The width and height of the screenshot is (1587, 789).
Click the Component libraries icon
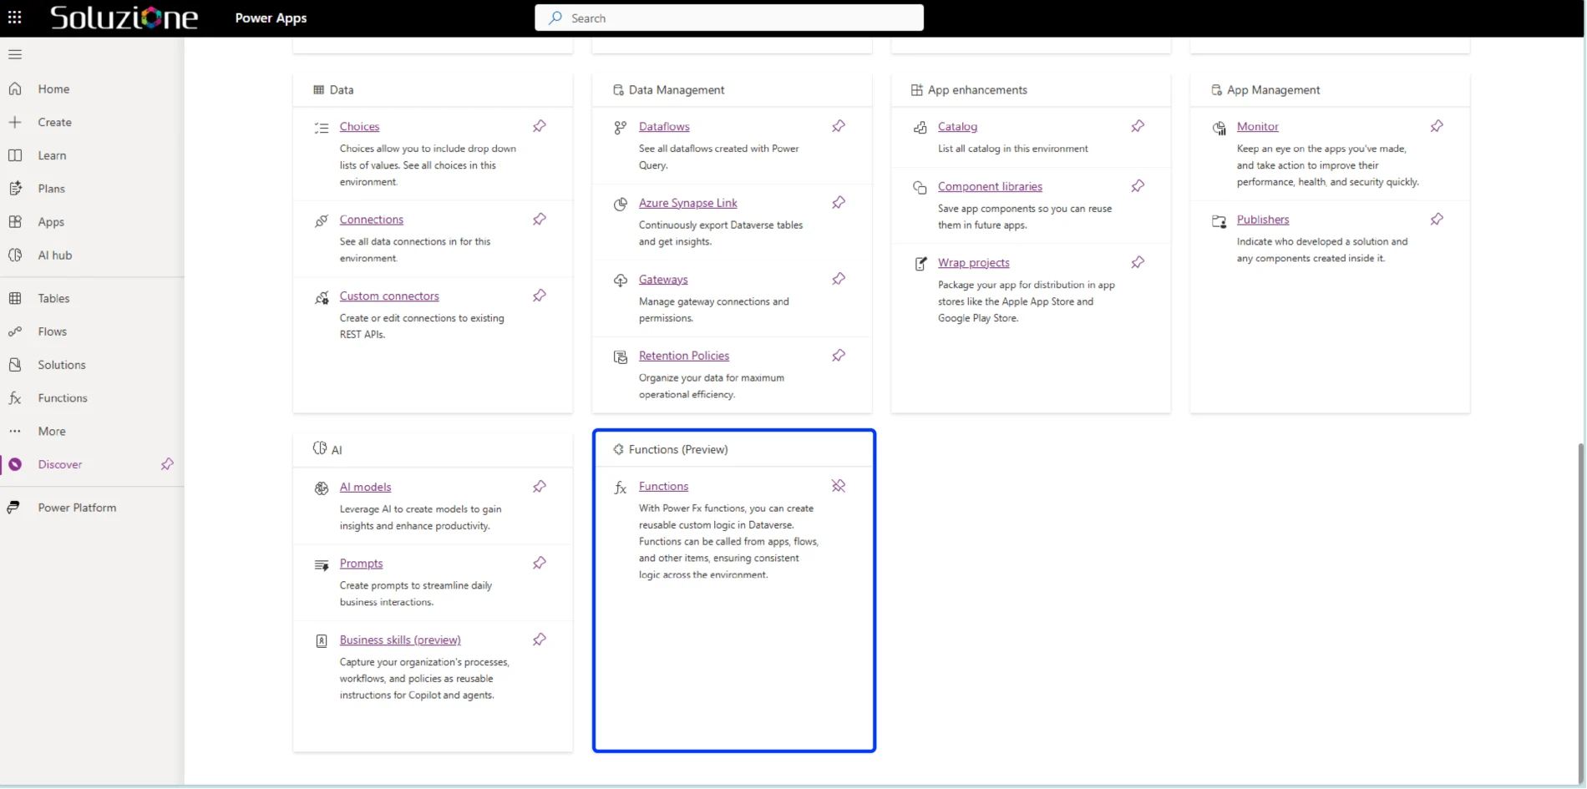point(920,188)
